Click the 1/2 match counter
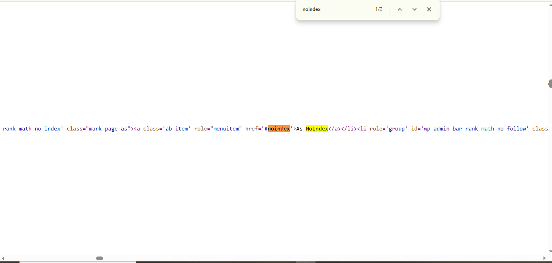The image size is (552, 263). [x=379, y=9]
